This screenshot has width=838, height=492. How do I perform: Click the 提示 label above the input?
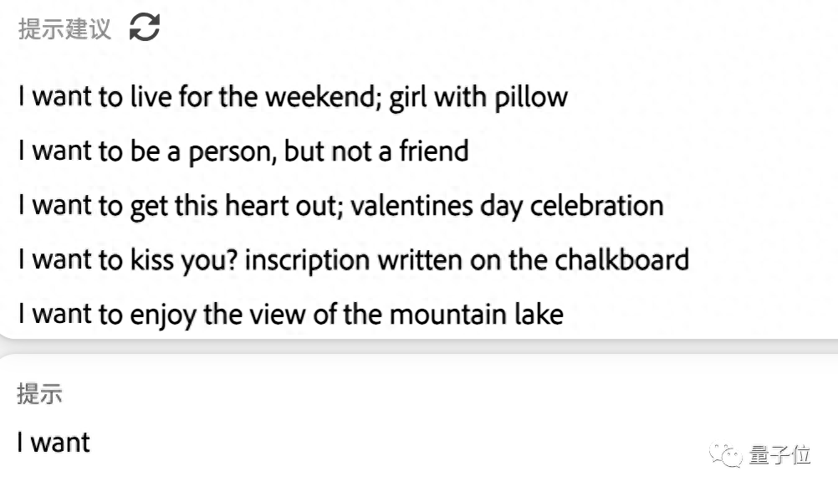pos(39,394)
